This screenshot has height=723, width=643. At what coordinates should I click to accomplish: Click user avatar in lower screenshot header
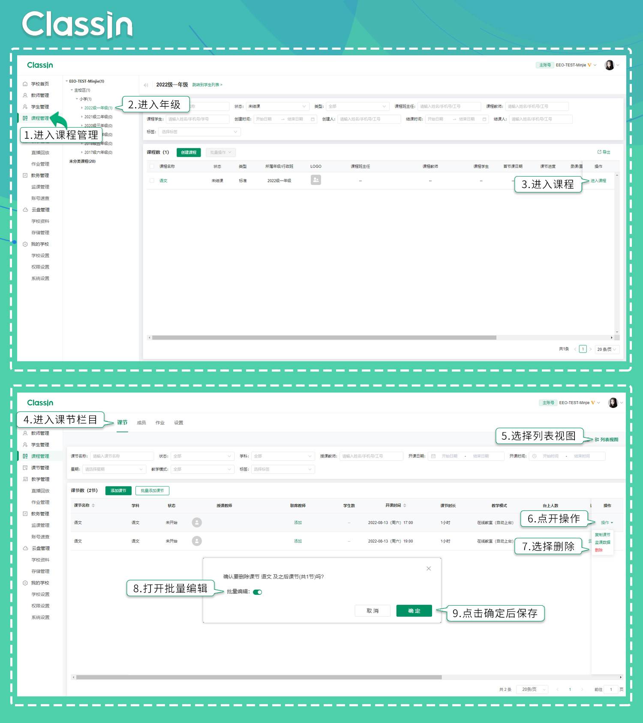click(x=613, y=402)
